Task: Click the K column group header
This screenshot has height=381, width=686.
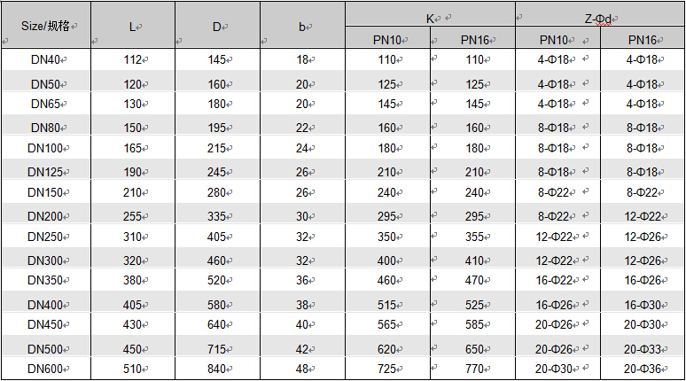Action: [430, 17]
